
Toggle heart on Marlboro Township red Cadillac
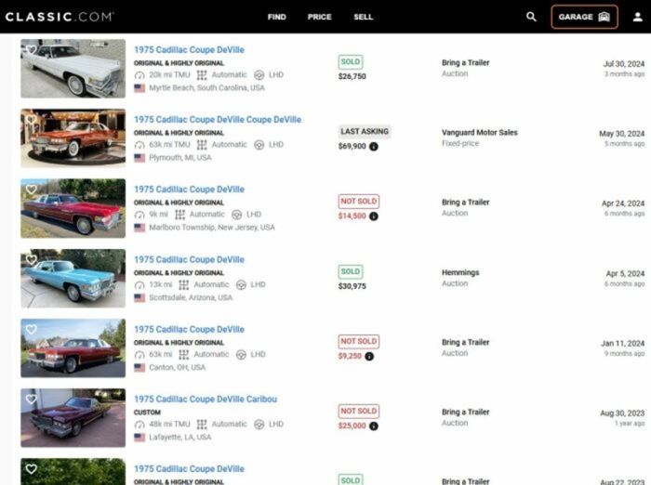point(31,190)
